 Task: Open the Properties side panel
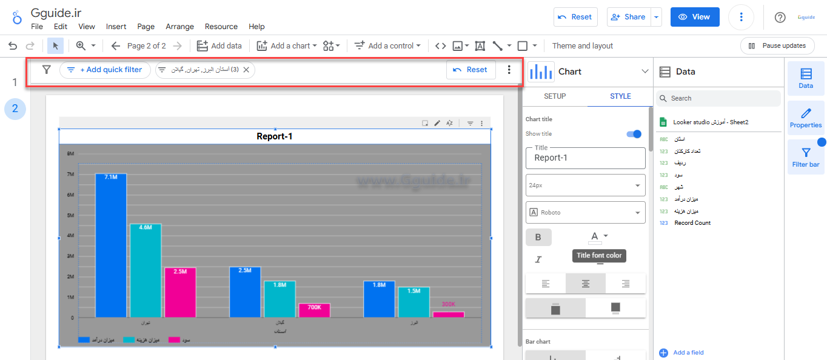(806, 118)
